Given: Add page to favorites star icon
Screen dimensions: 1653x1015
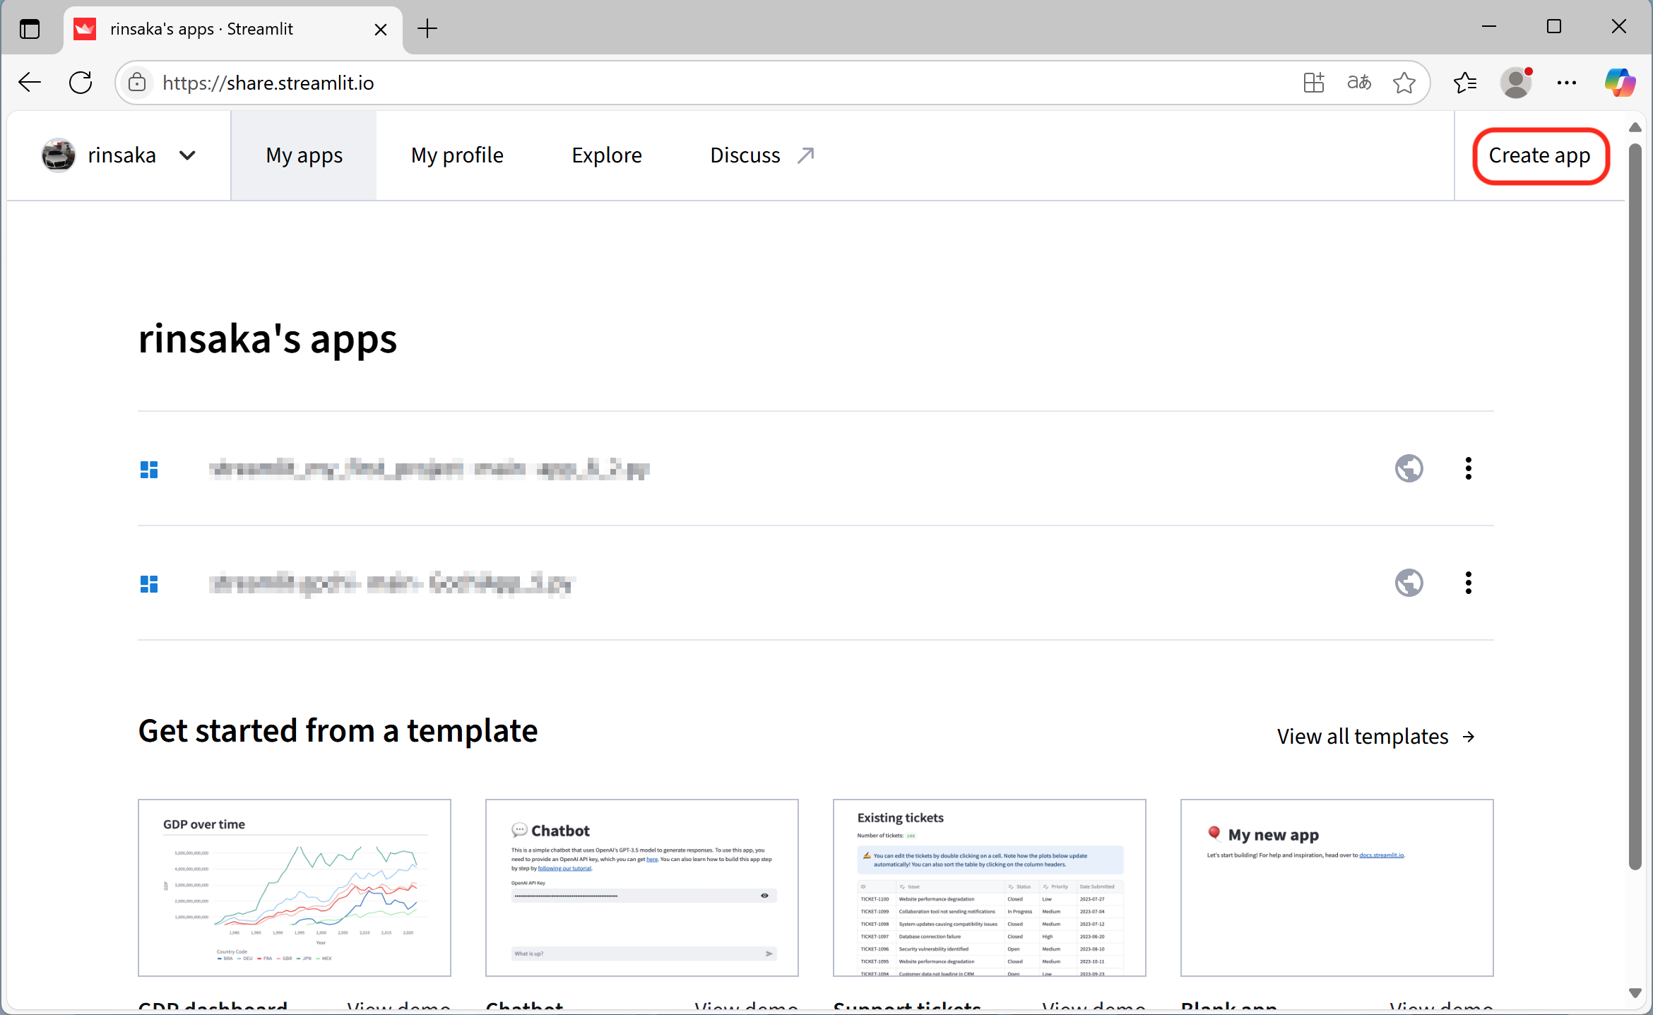Looking at the screenshot, I should (1404, 83).
